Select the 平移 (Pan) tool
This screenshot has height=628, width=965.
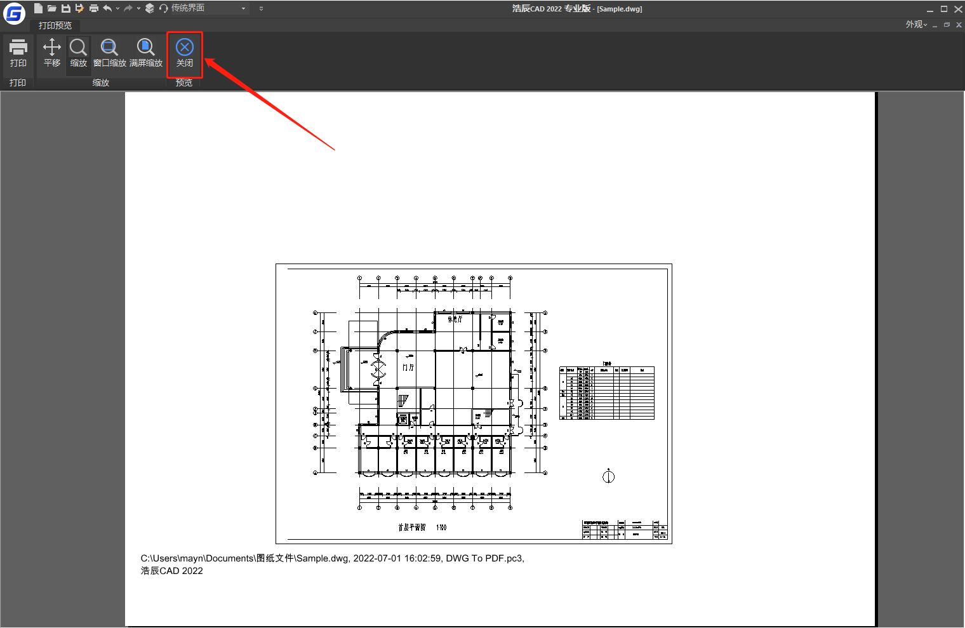[52, 53]
